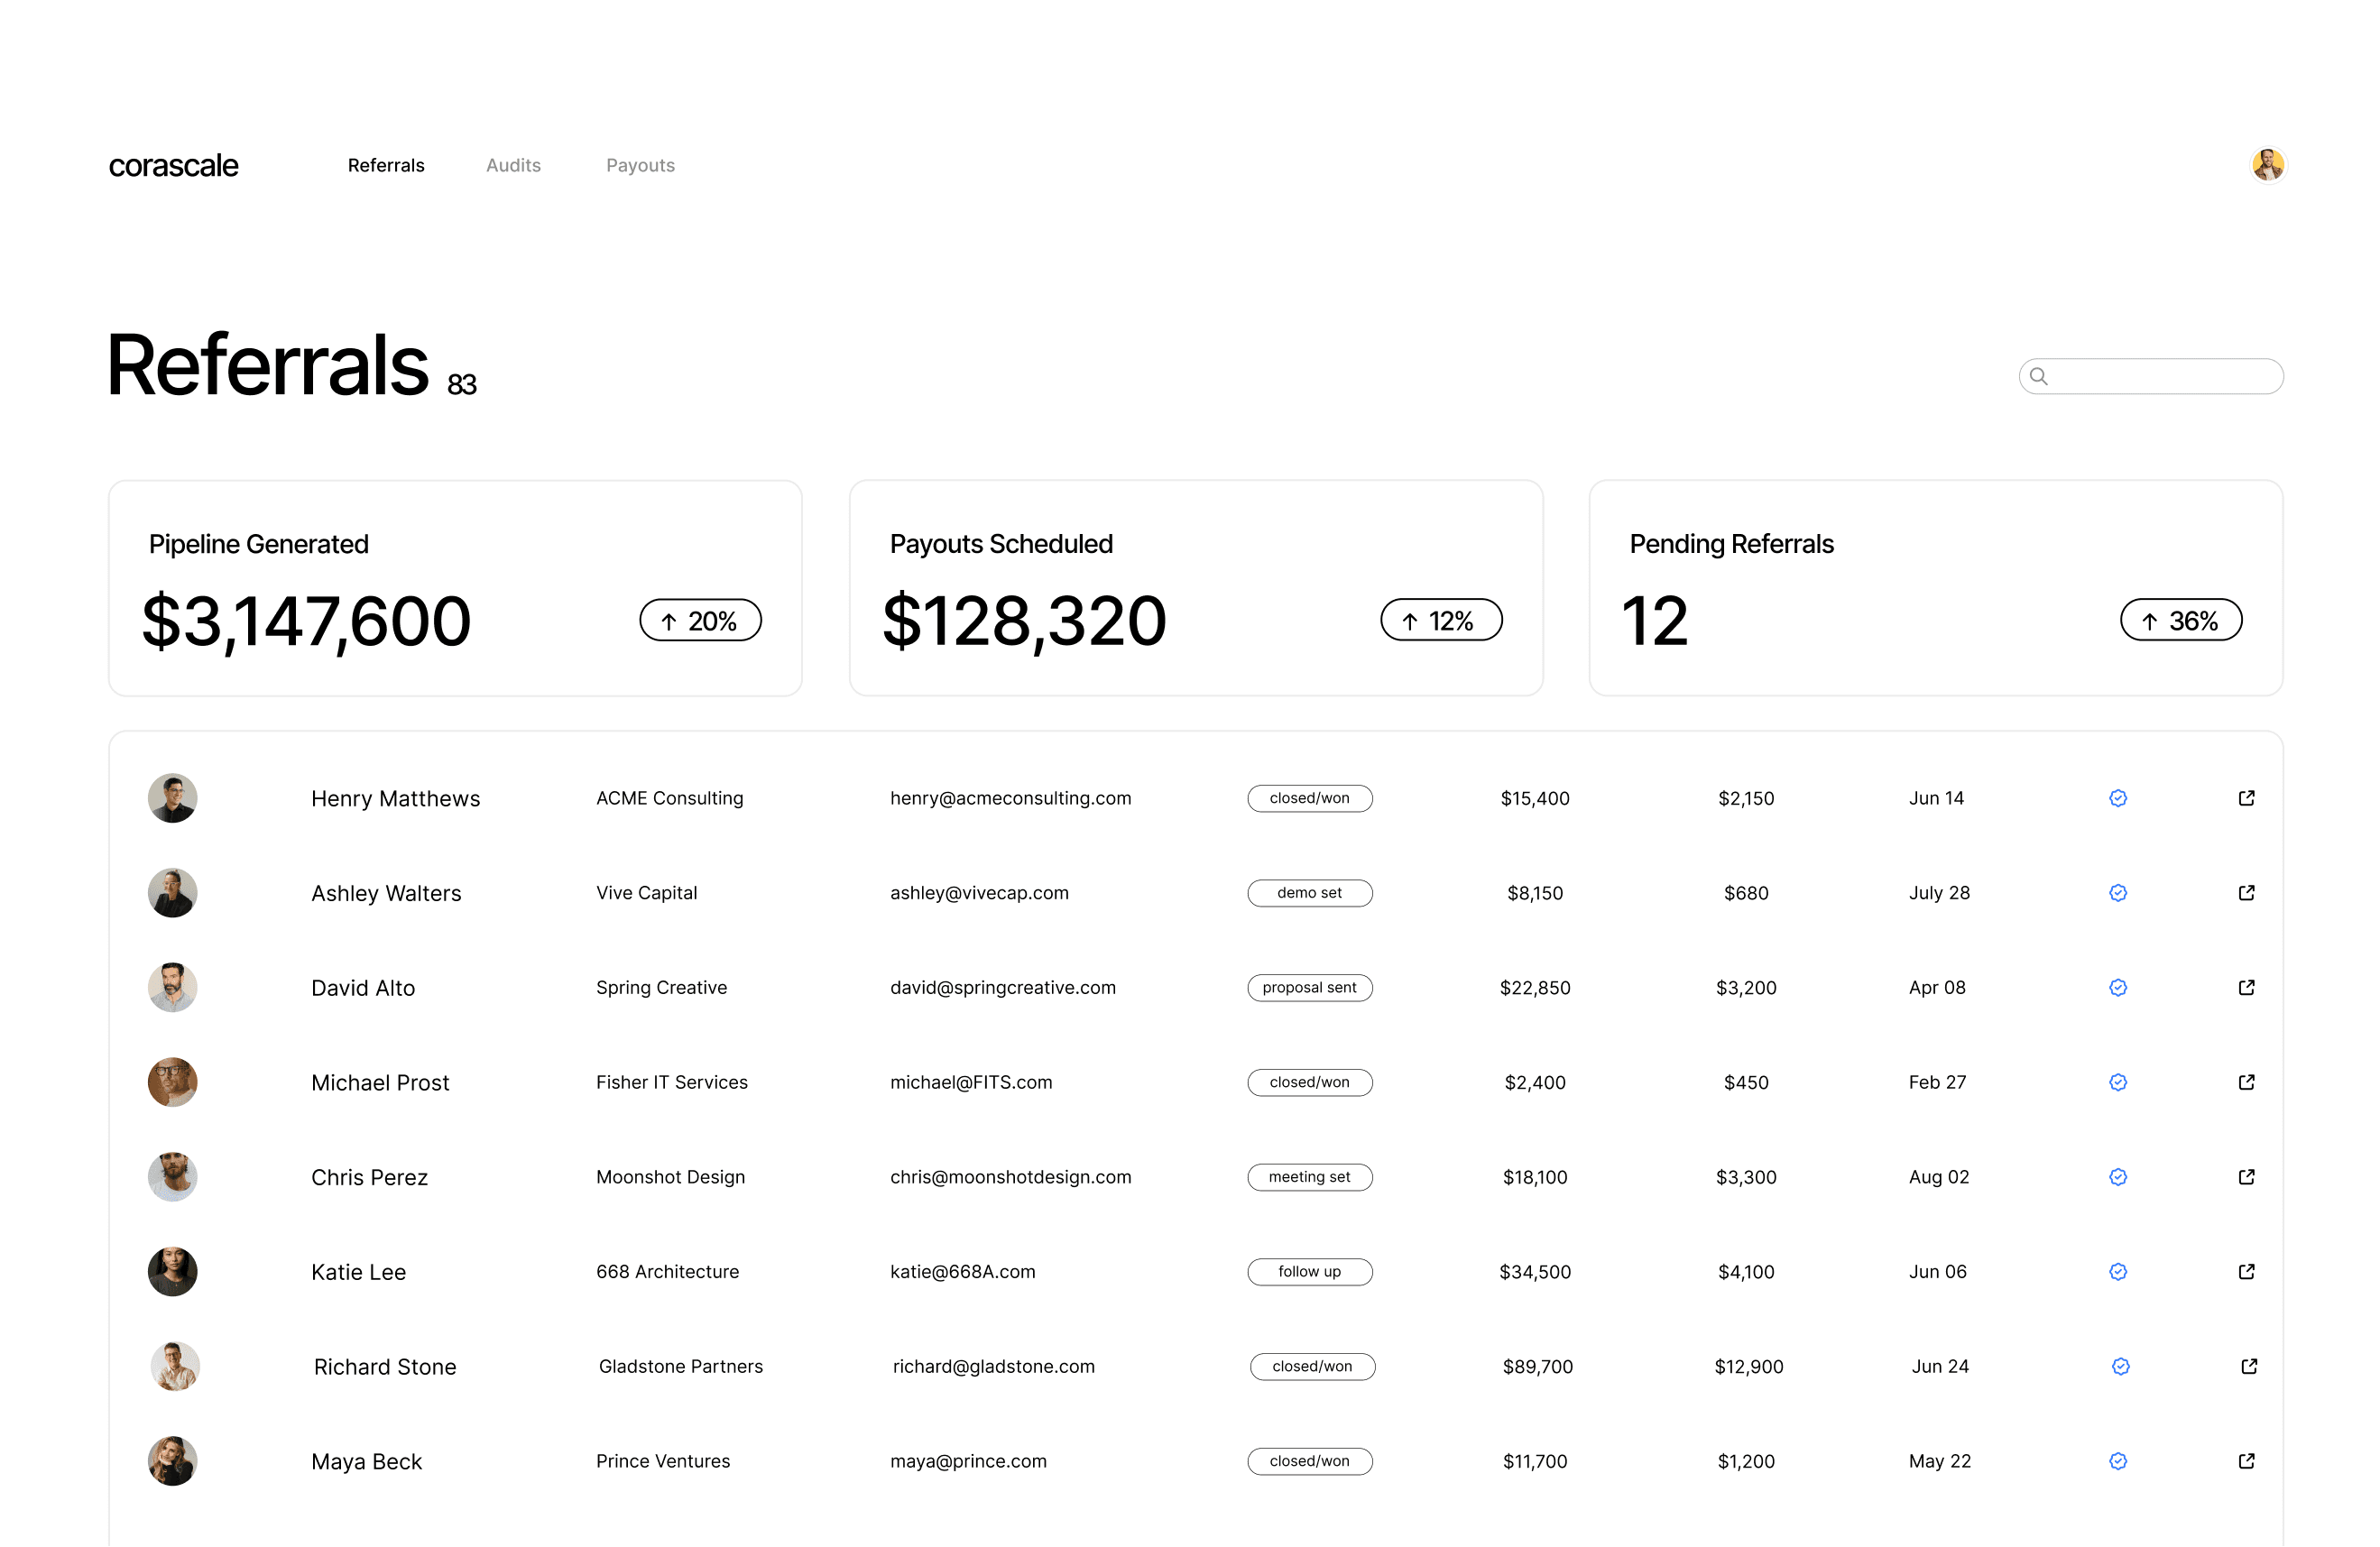Select the name Henry Matthews
The height and width of the screenshot is (1547, 2380).
pos(396,798)
